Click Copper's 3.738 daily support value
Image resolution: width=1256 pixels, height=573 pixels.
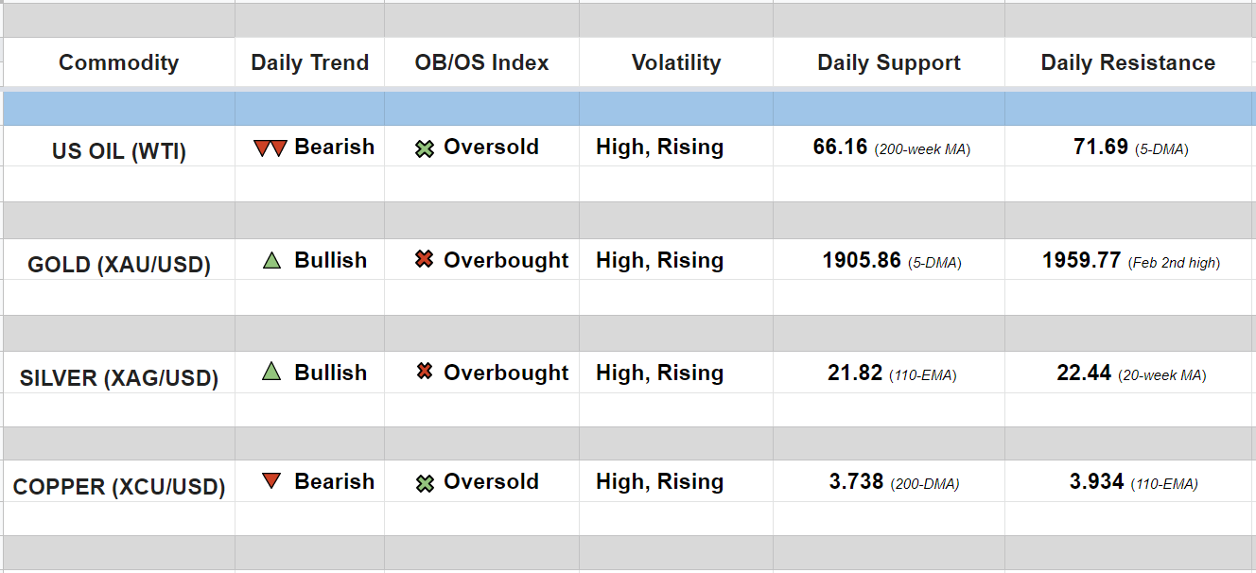pyautogui.click(x=856, y=482)
